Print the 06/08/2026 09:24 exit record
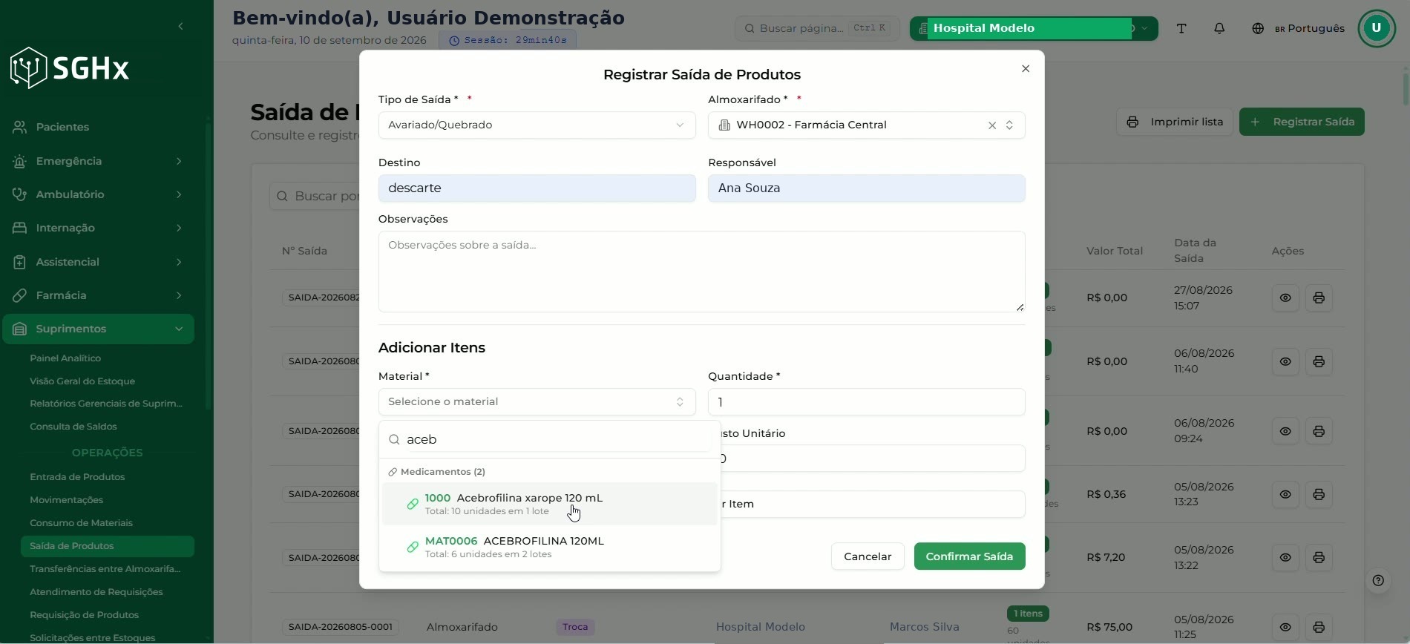The image size is (1410, 644). pyautogui.click(x=1319, y=431)
